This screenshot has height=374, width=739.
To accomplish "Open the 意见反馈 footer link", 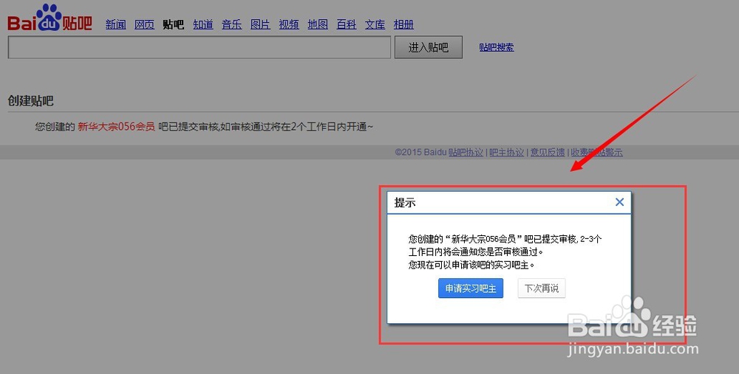I will click(x=548, y=153).
